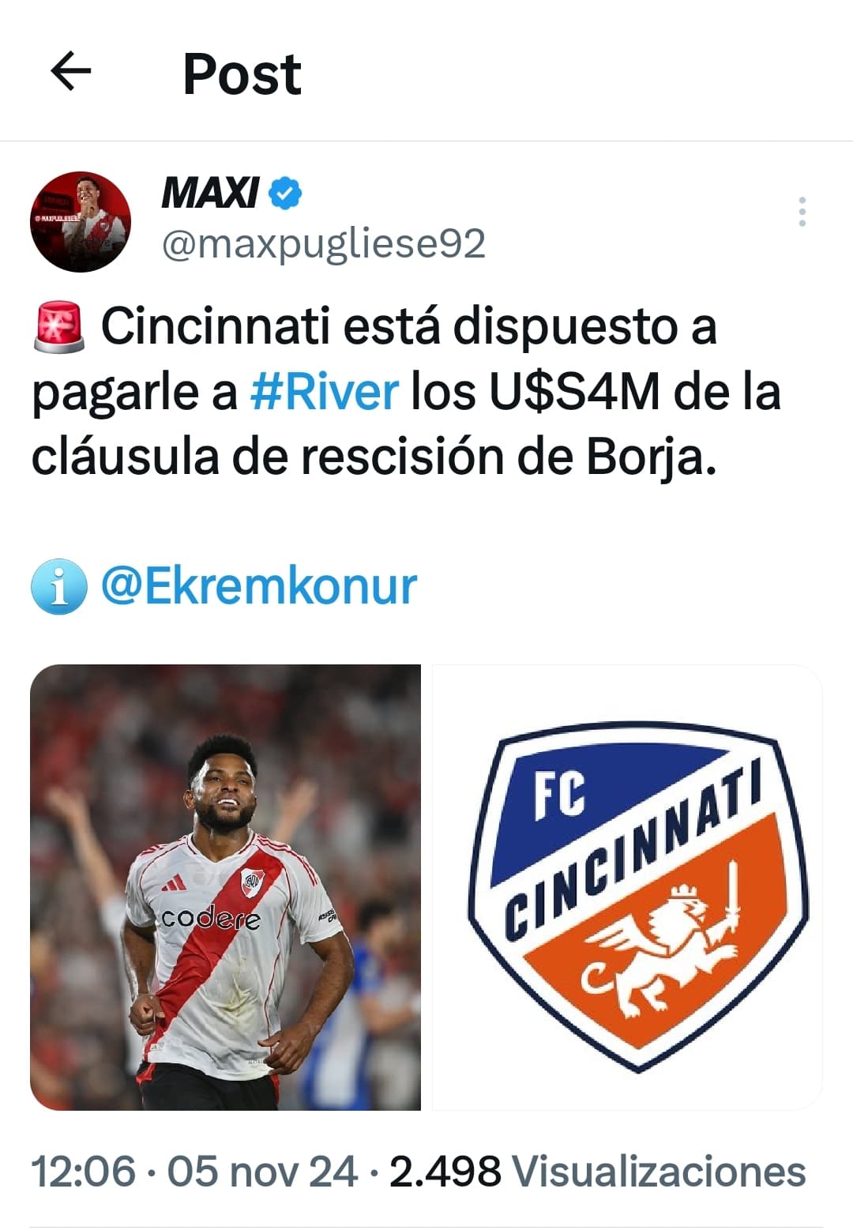Open the @Ekremkonur mention
This screenshot has width=853, height=1230.
pos(258,586)
